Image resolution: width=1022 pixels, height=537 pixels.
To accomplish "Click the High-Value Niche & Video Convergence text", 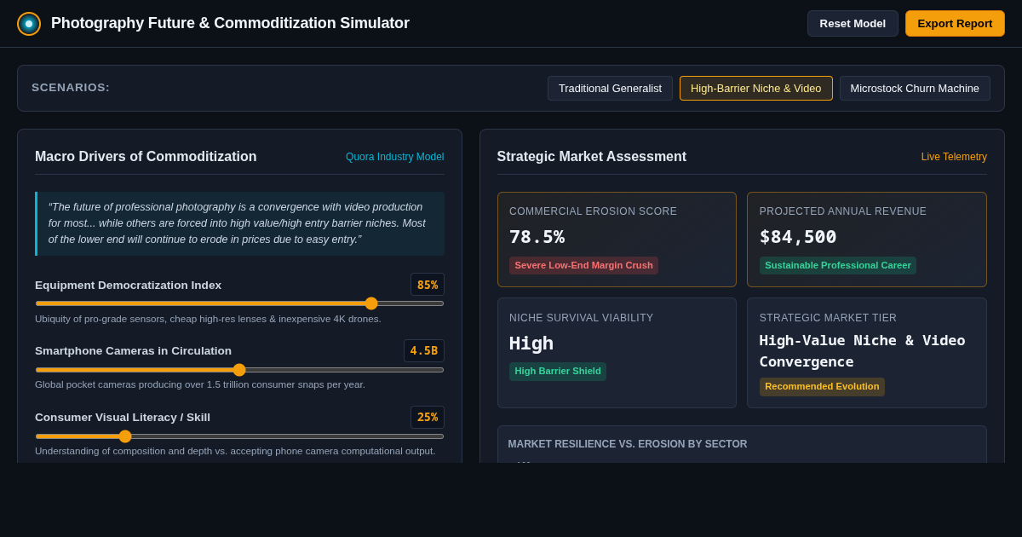I will [863, 351].
